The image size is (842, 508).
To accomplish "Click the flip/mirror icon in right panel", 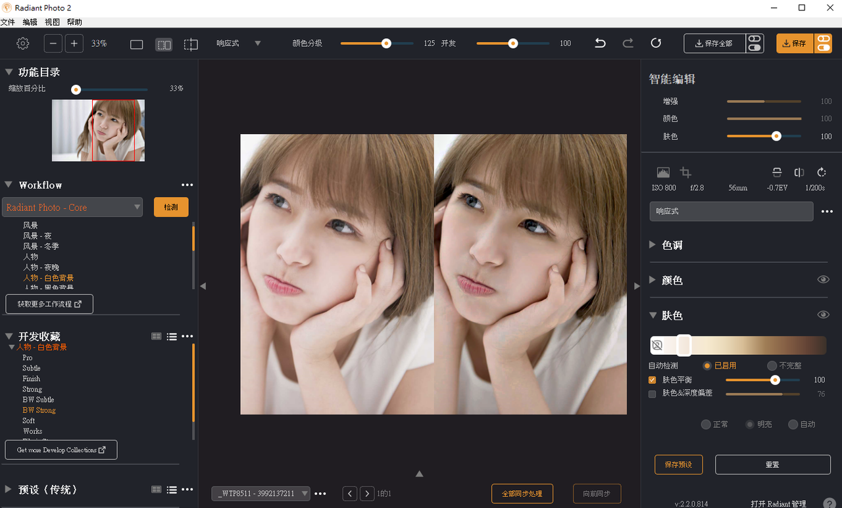I will click(x=799, y=173).
